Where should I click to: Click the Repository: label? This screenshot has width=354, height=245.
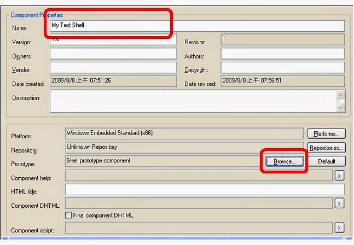25,150
